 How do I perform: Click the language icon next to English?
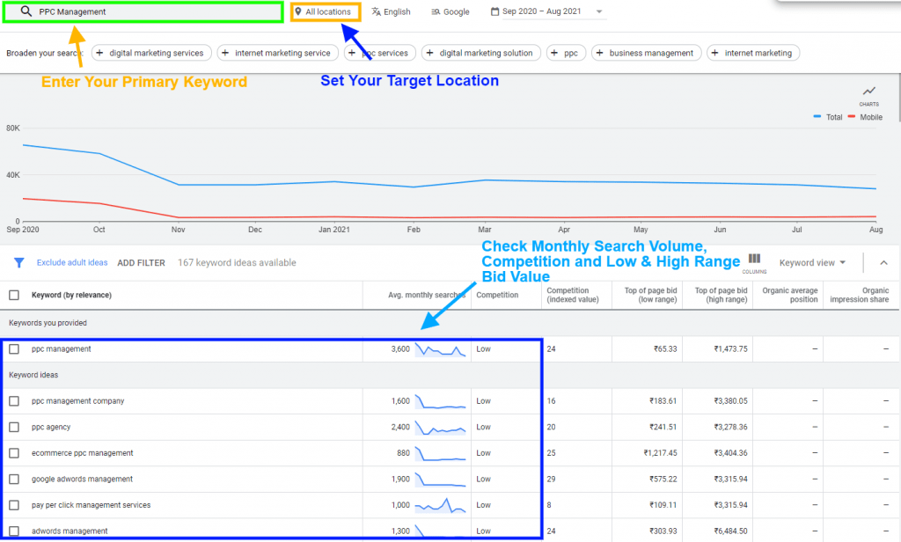377,12
